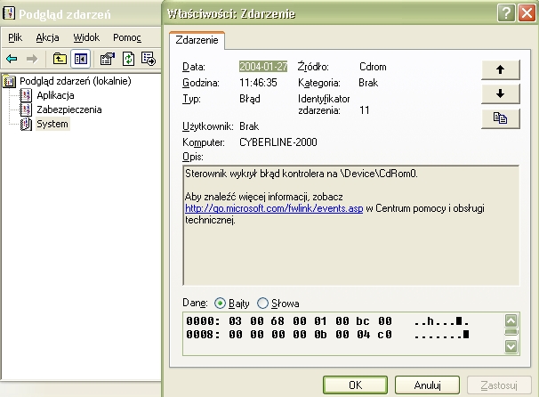Click the Anuluj button
The width and height of the screenshot is (539, 397).
(x=427, y=385)
